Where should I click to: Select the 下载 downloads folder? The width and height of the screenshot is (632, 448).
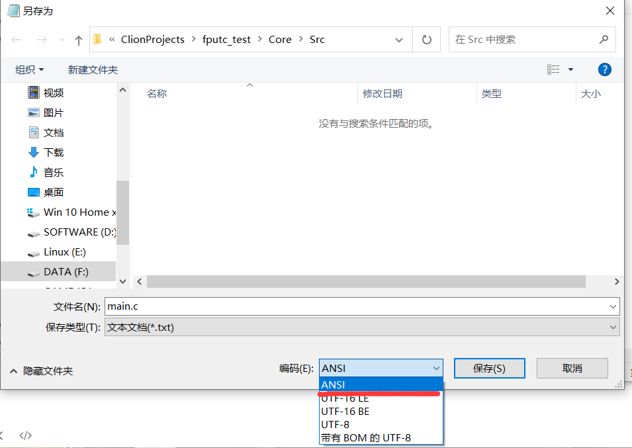tap(54, 152)
